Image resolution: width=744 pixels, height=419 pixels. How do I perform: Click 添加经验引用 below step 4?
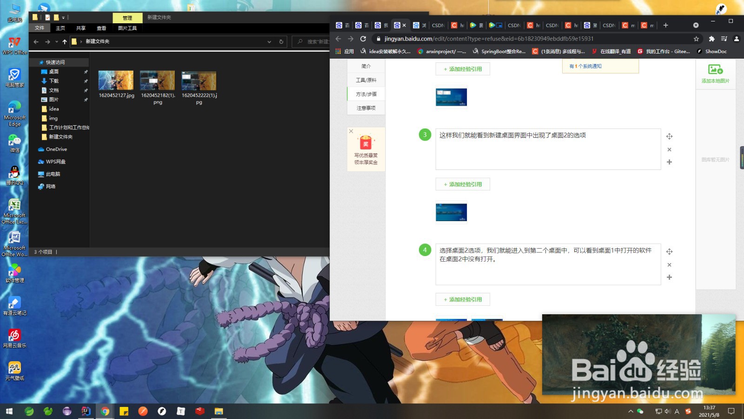pos(463,299)
